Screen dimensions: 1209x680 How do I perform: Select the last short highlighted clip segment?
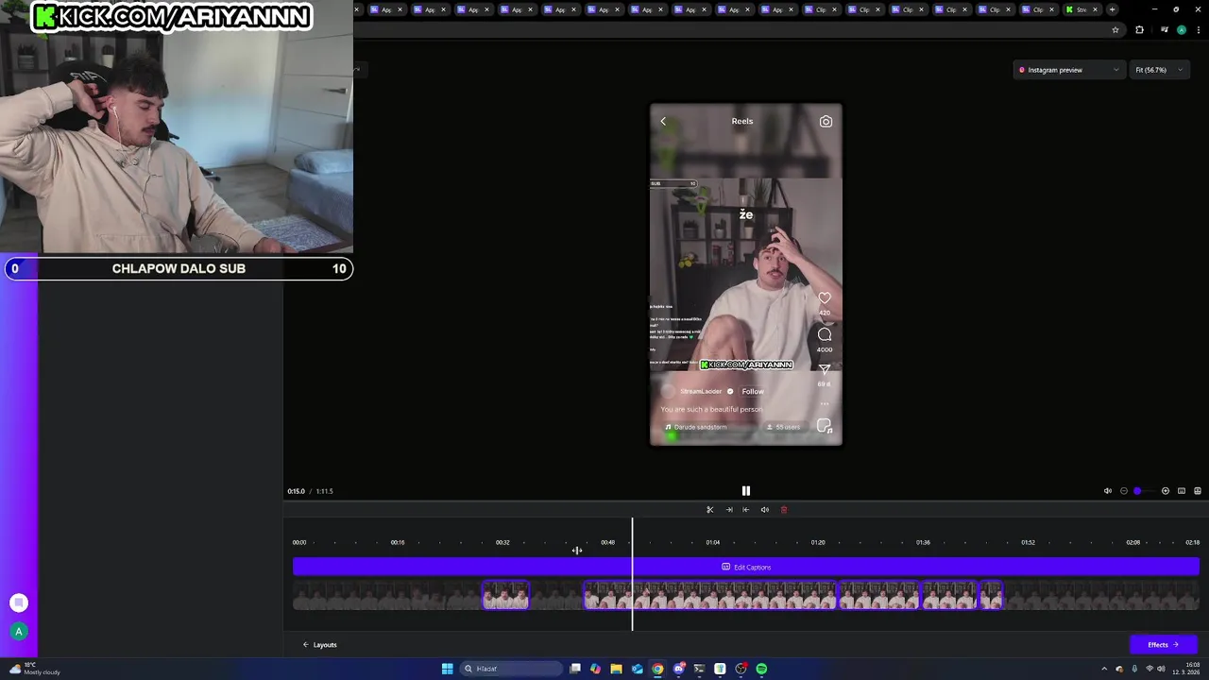(x=991, y=596)
